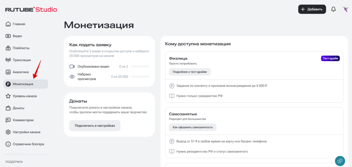Click the Физлица card title
The height and width of the screenshot is (167, 352).
[178, 58]
